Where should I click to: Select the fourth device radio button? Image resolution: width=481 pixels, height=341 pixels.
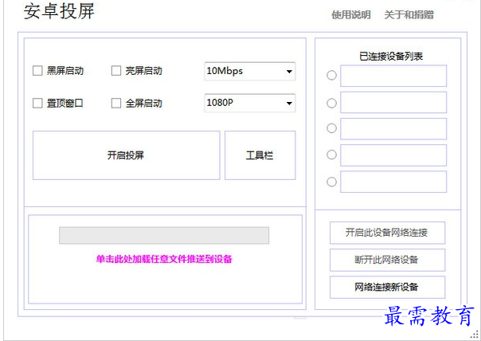tap(331, 155)
